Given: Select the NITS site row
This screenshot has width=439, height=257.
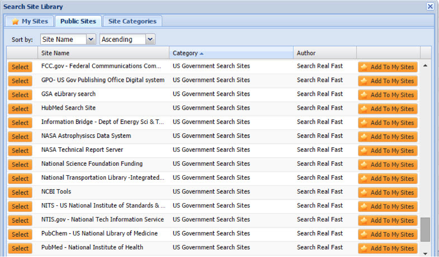Looking at the screenshot, I should [x=20, y=207].
